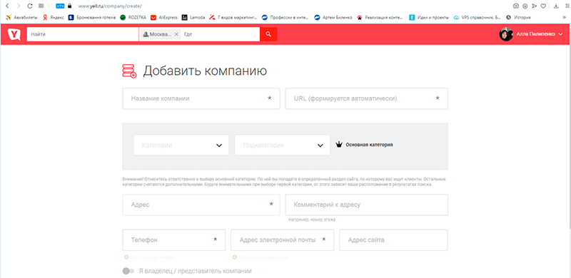
Task: Open the История bookmark
Action: tap(518, 17)
